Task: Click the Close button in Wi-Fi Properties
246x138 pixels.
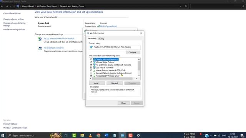Action: tap(123, 103)
